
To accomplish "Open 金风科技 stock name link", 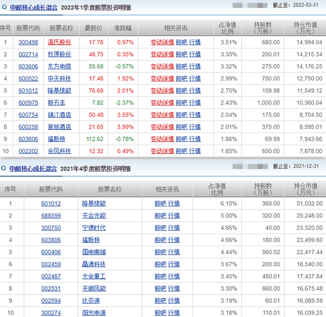I will point(60,151).
